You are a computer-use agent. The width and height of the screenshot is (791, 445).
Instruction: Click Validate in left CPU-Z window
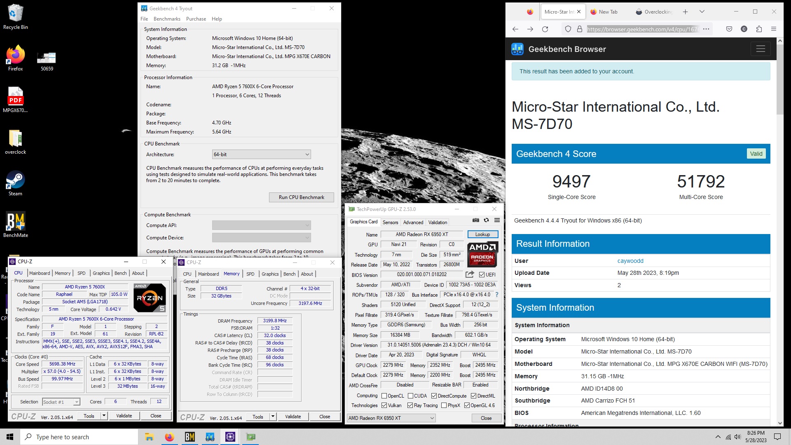tap(124, 416)
